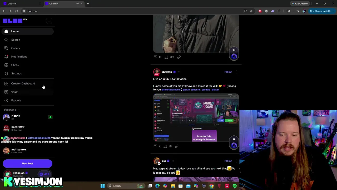Open more options on rhaxten's post
337x190 pixels.
pyautogui.click(x=236, y=72)
